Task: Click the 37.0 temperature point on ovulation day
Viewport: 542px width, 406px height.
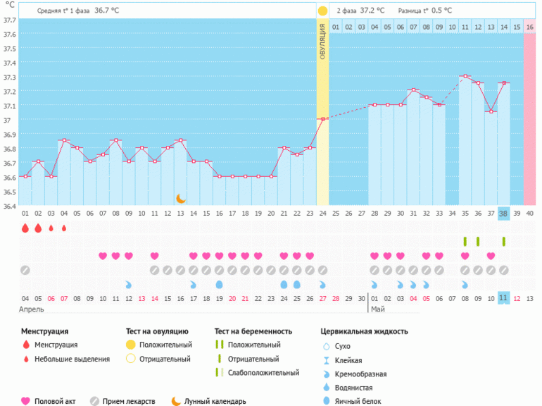Action: click(322, 119)
